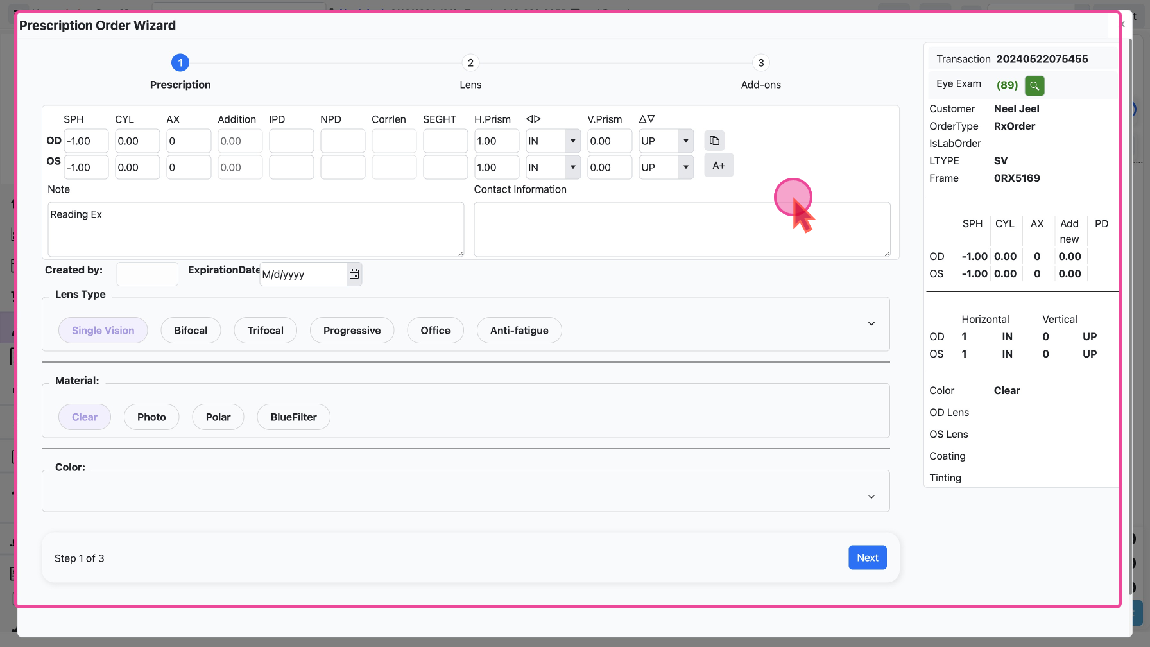Click the A+ button beside OS row

tap(719, 166)
